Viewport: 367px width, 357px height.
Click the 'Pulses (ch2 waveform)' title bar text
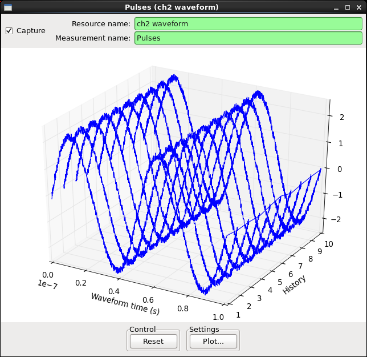(x=172, y=7)
